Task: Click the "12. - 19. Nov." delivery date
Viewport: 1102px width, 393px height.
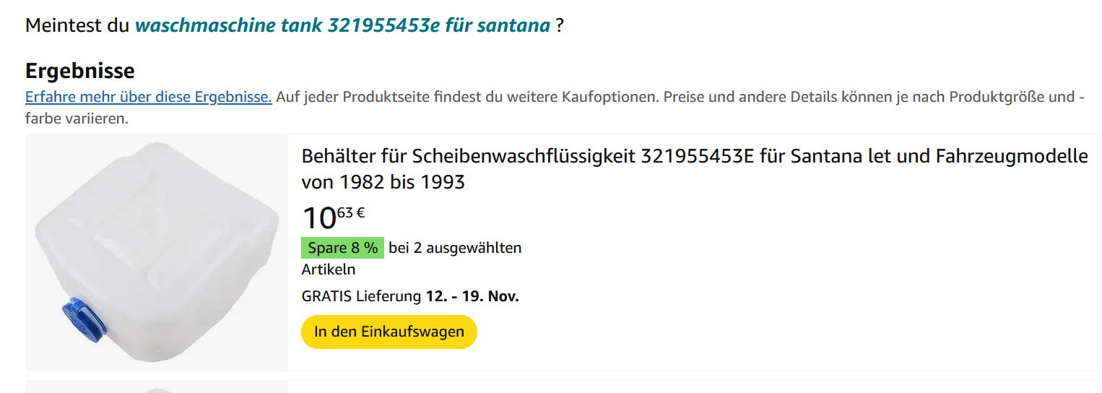Action: (472, 296)
